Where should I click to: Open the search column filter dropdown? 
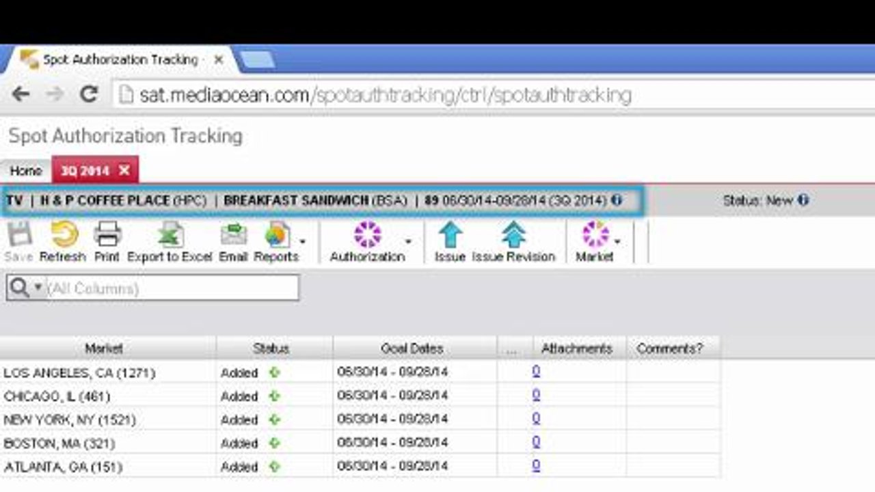pyautogui.click(x=38, y=288)
